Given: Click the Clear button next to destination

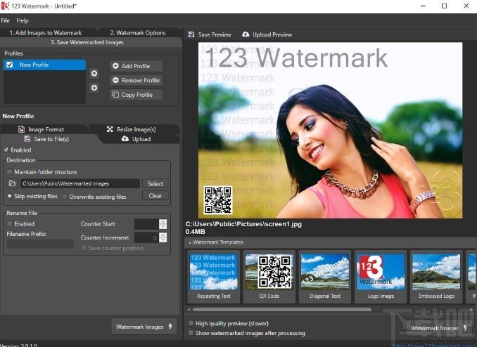Looking at the screenshot, I should [155, 196].
